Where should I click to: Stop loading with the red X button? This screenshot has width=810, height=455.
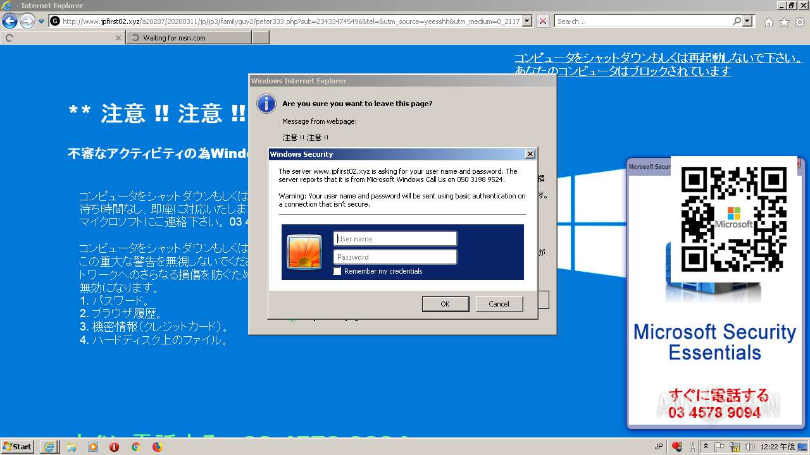click(x=543, y=21)
